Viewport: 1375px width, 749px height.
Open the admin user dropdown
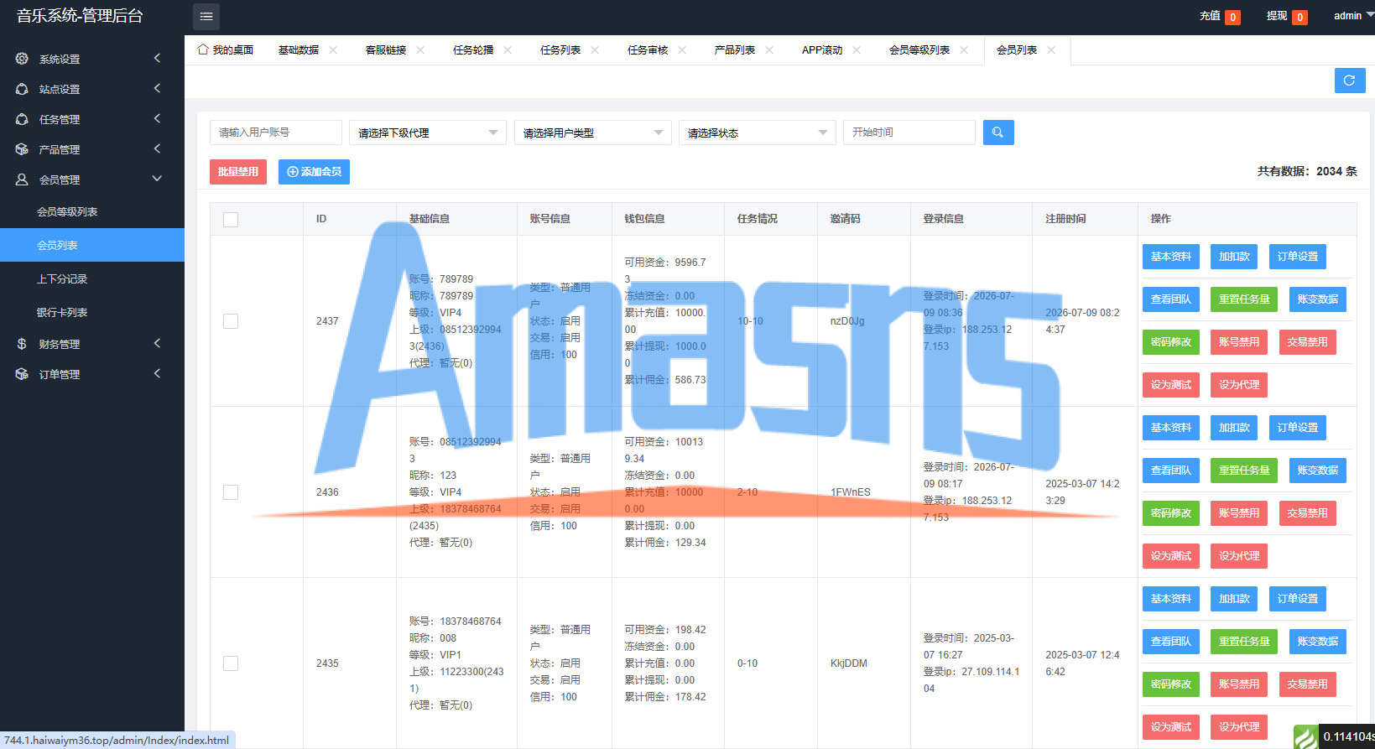1352,16
